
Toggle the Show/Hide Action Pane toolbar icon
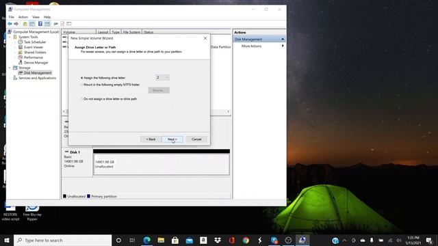click(47, 24)
